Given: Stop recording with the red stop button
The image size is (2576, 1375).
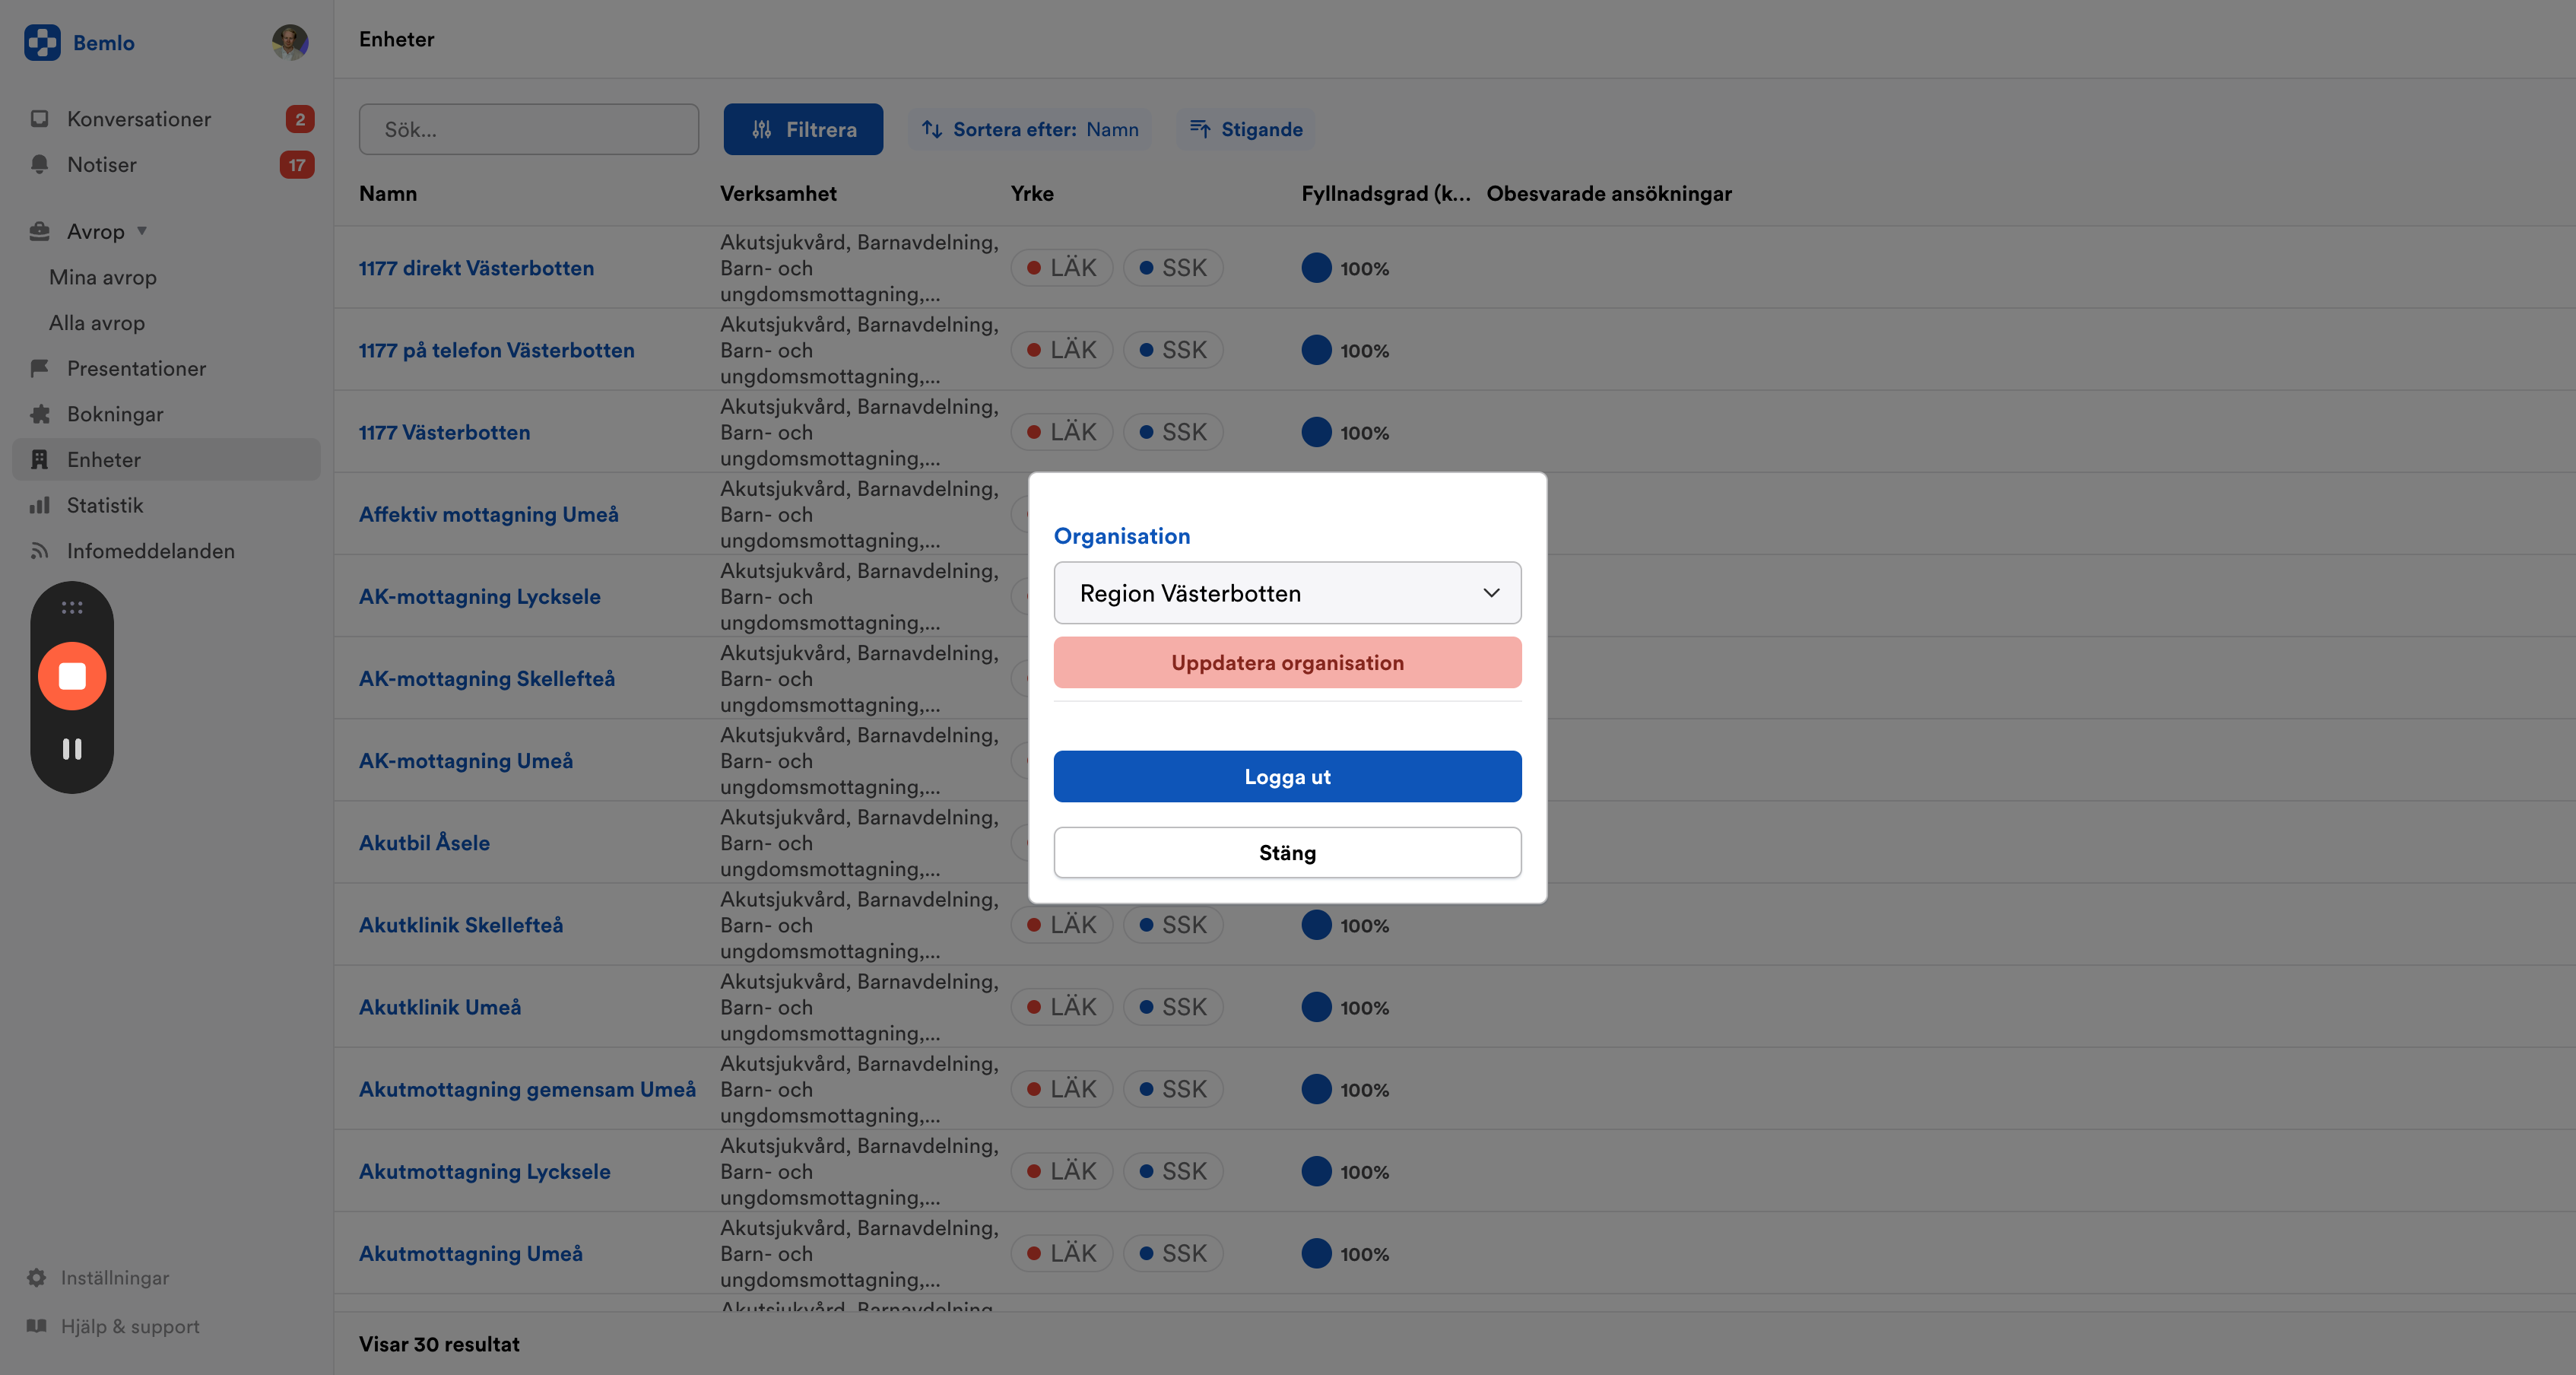Looking at the screenshot, I should coord(72,676).
